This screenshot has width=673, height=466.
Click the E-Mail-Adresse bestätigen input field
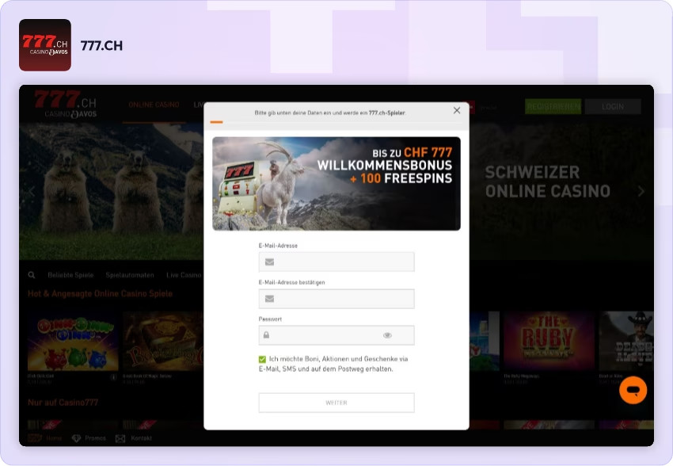click(x=336, y=299)
